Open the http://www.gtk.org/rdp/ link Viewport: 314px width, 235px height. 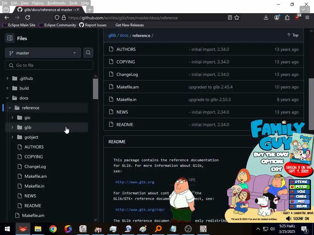tap(140, 210)
